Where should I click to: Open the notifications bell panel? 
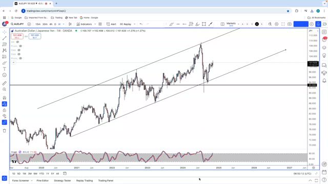(324, 81)
